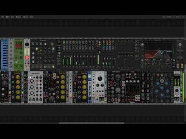The image size is (186, 139).
Task: Click the bottom white ratio knob in clock module
Action: (33, 62)
